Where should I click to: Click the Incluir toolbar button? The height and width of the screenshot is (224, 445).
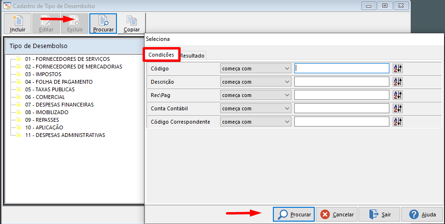click(x=18, y=24)
